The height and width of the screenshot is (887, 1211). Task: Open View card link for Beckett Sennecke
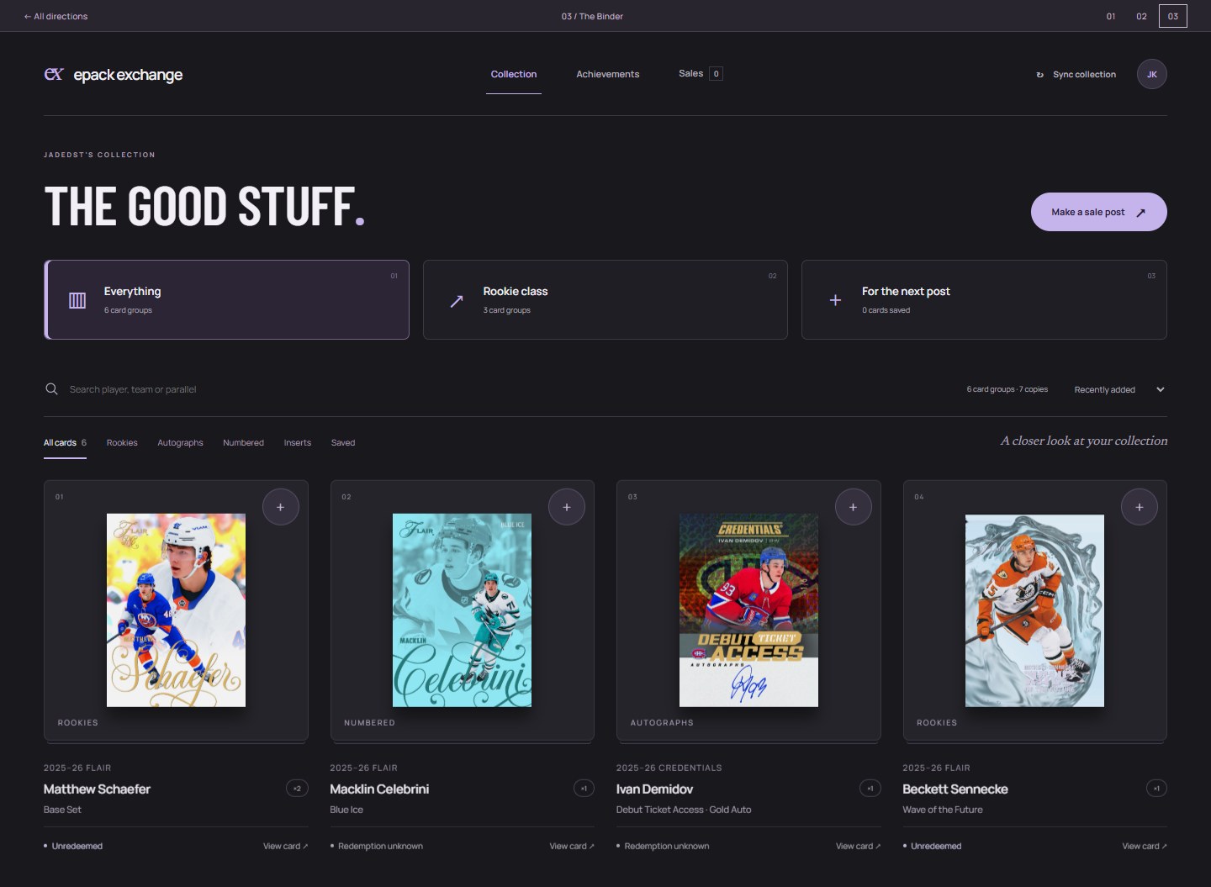coord(1145,847)
